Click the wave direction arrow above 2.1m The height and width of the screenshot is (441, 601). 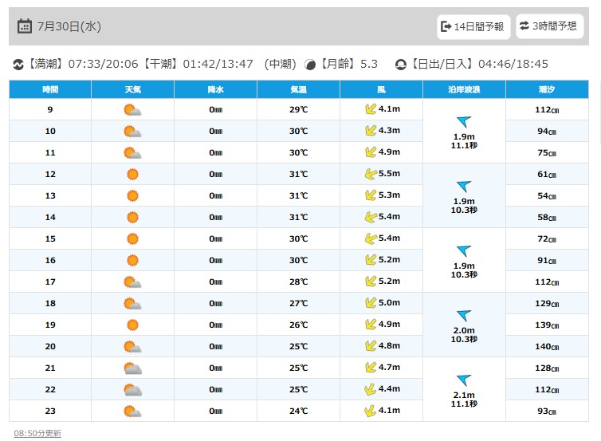click(464, 380)
